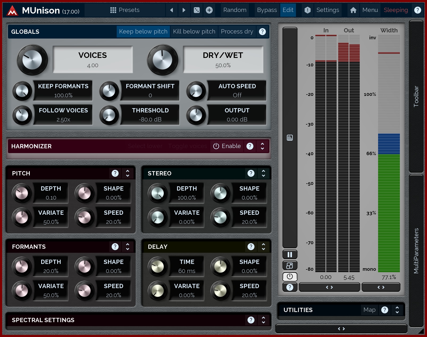Click the meter popup window icon
The width and height of the screenshot is (427, 337).
coord(290,266)
